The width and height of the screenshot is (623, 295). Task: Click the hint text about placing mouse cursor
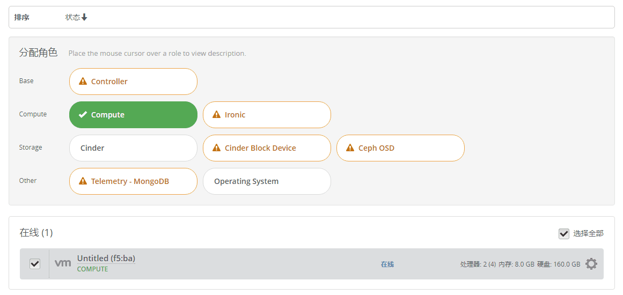pyautogui.click(x=157, y=53)
